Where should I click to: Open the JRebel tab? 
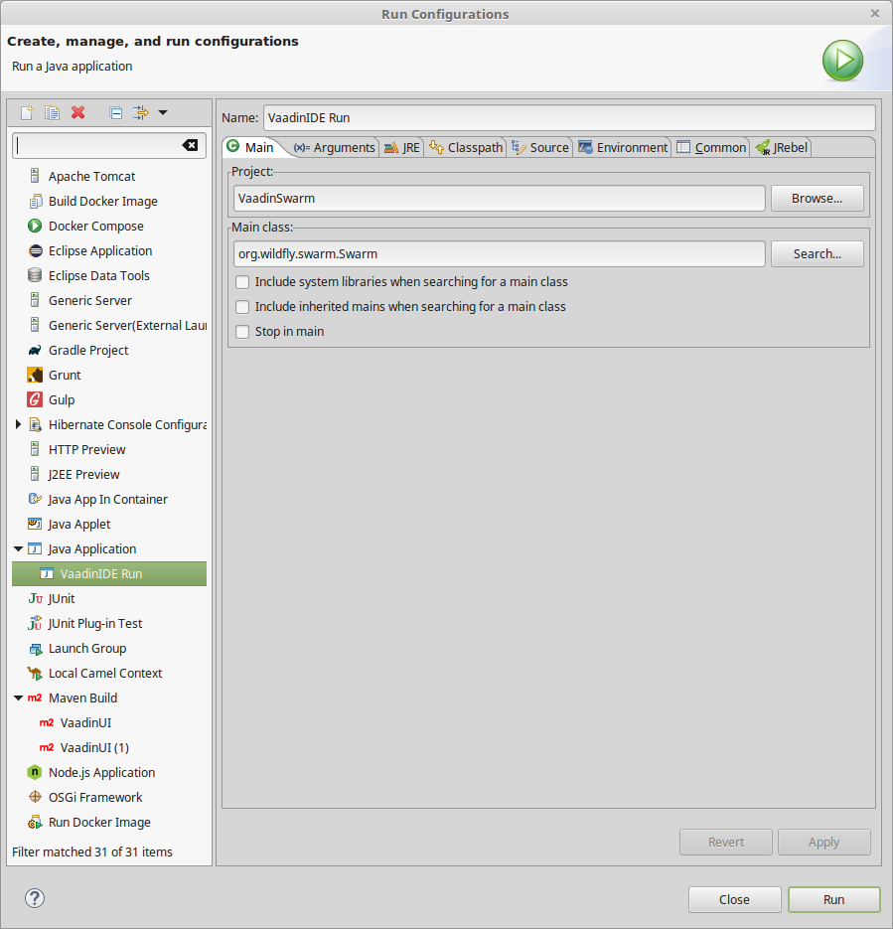click(782, 147)
